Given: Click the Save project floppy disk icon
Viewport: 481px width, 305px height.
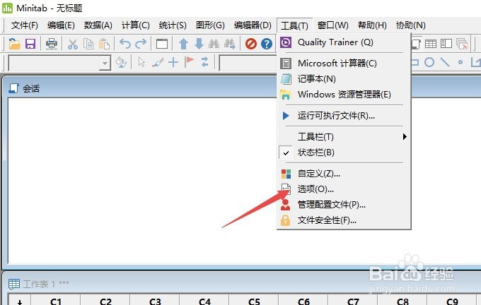Looking at the screenshot, I should [x=30, y=44].
